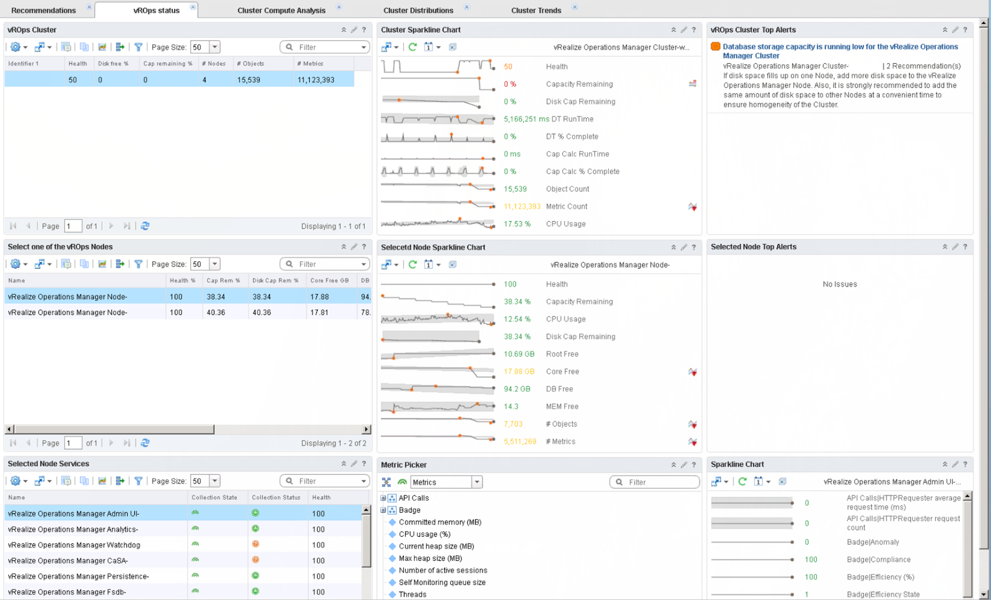
Task: Open the Cluster Compute Analysis tab
Action: click(x=281, y=11)
